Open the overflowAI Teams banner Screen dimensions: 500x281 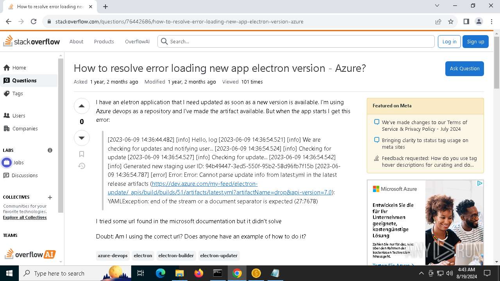tap(30, 254)
